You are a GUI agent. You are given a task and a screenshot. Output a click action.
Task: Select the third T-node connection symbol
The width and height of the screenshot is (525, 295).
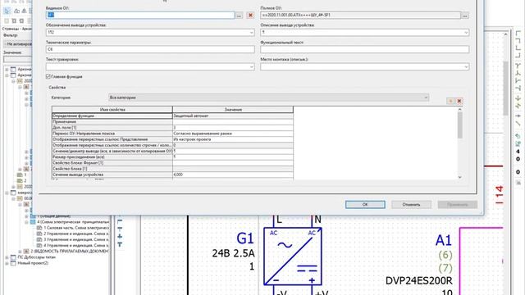pos(518,80)
